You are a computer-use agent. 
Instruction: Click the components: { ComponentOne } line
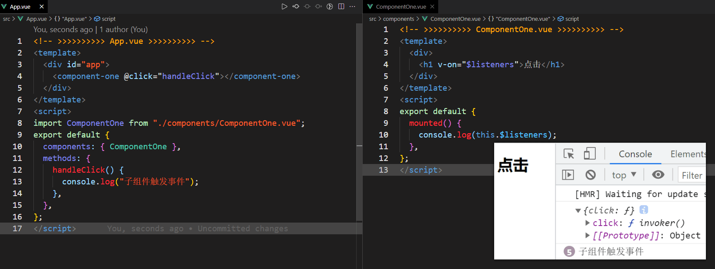point(112,147)
